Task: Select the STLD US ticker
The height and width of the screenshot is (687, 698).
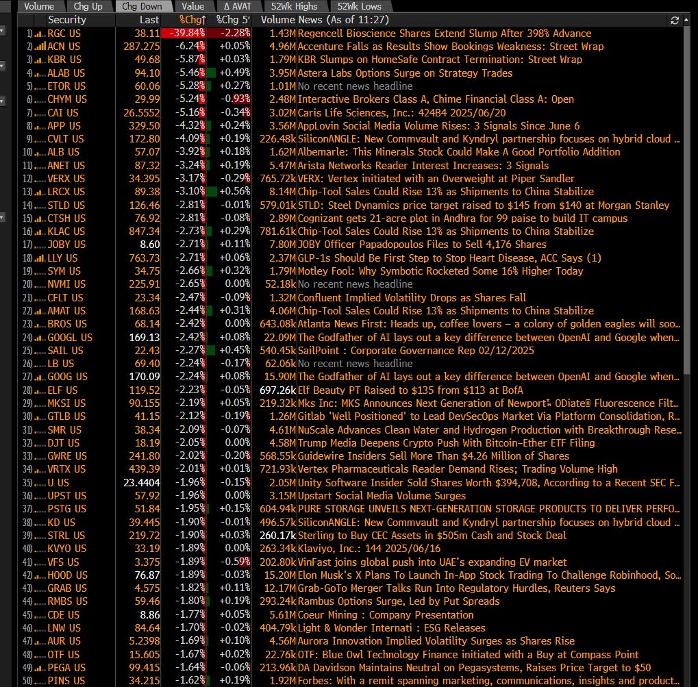Action: tap(66, 205)
